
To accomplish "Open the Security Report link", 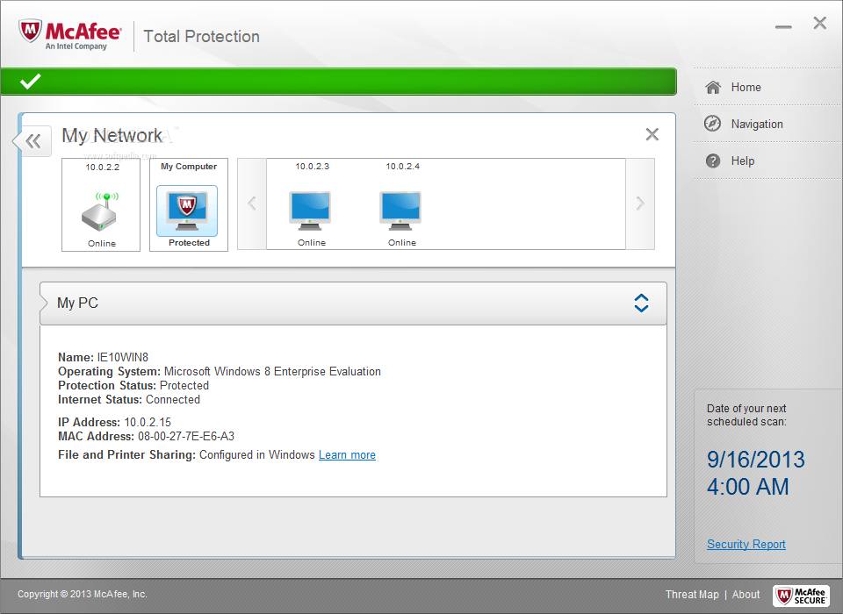I will [x=746, y=544].
